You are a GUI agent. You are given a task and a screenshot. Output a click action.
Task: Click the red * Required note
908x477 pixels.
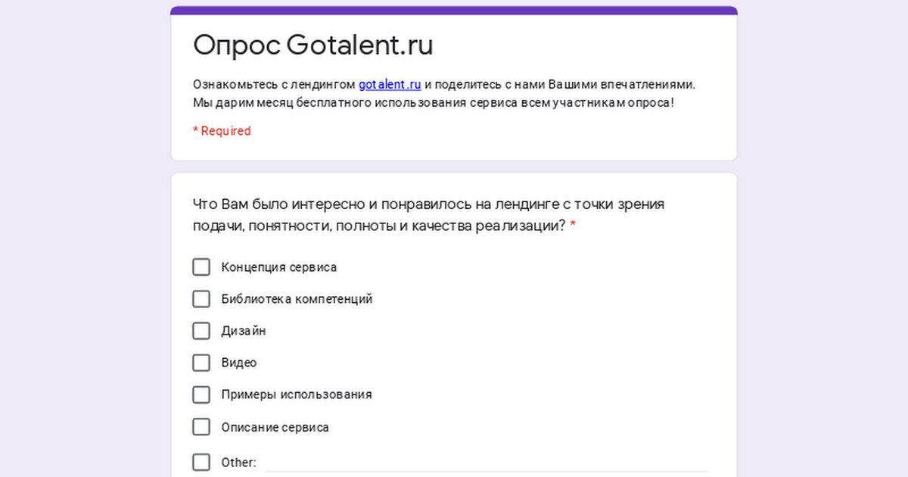(222, 131)
